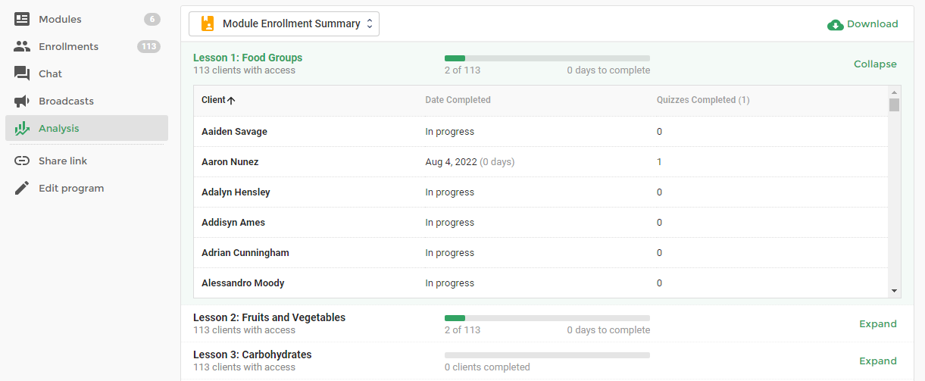Viewport: 925px width, 381px height.
Task: Collapse Lesson 1: Food Groups
Action: tap(875, 64)
